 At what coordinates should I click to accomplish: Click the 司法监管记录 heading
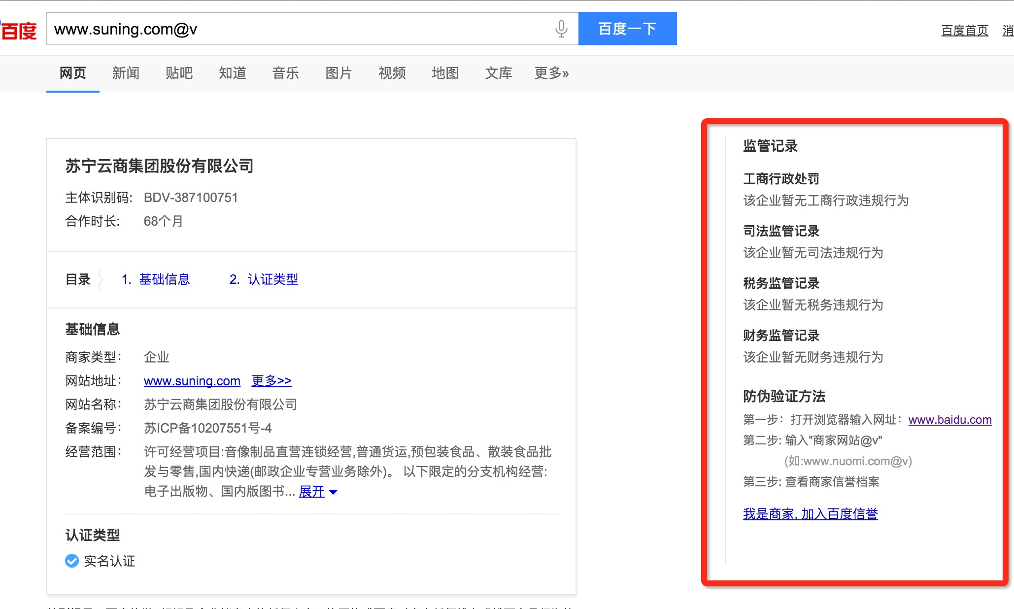(781, 231)
